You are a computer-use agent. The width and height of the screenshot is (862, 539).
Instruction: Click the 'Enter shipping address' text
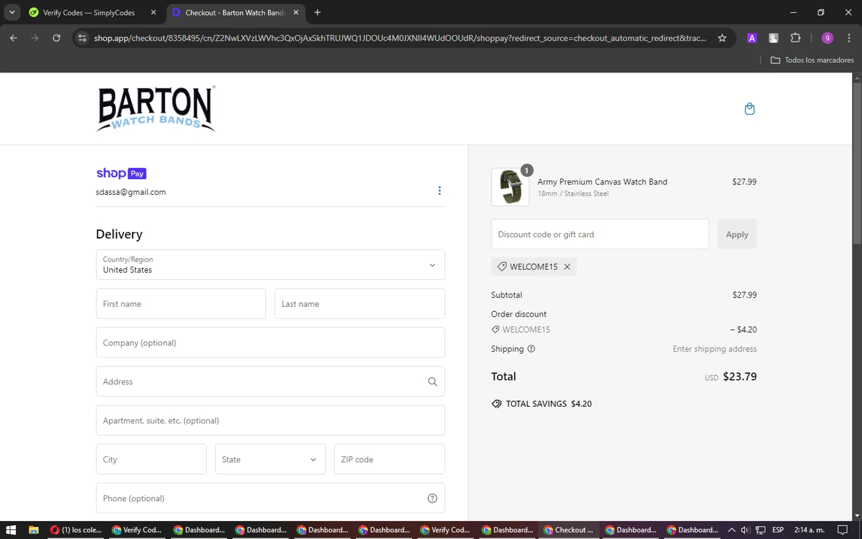pyautogui.click(x=715, y=349)
